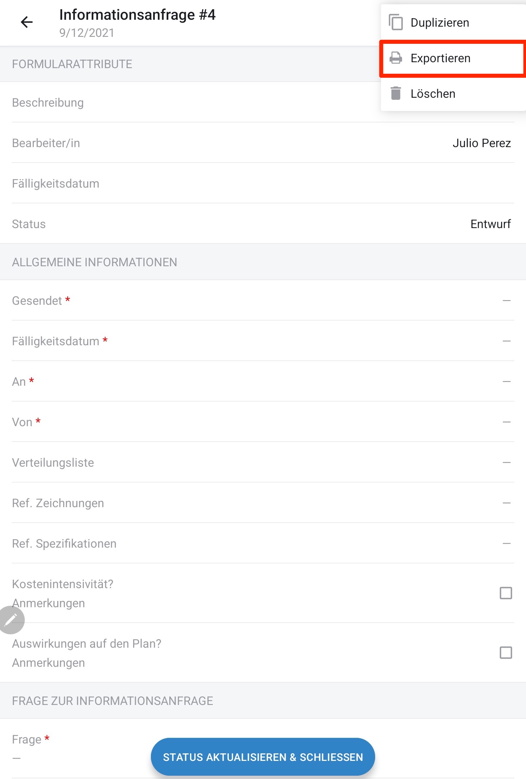The image size is (526, 779).
Task: Toggle the Kostenintensivität checkbox
Action: coord(506,593)
